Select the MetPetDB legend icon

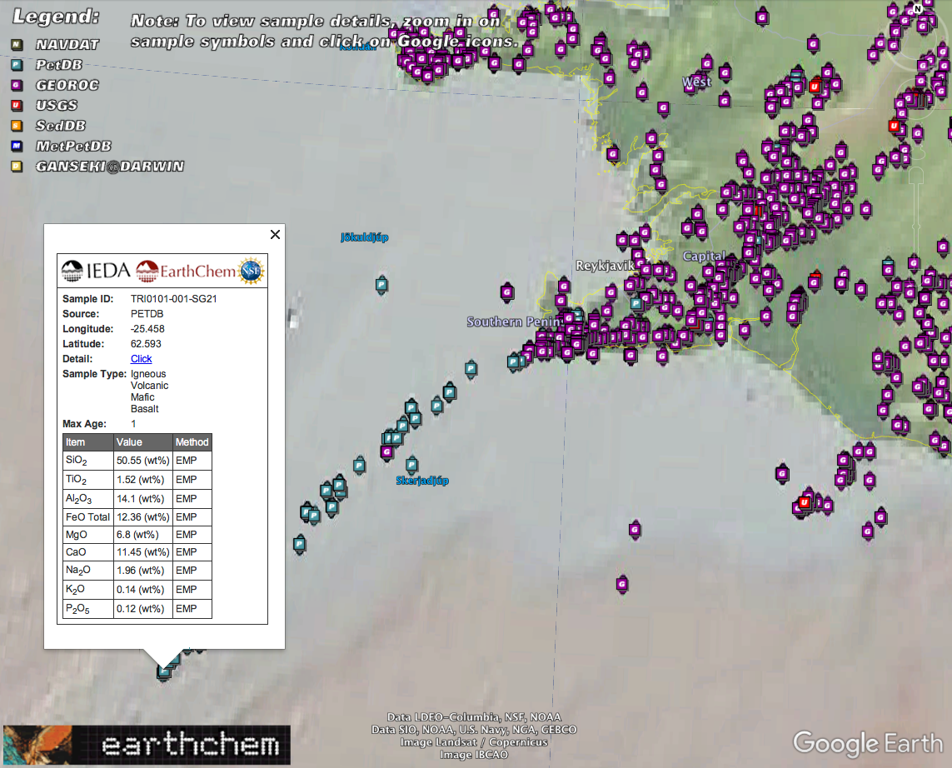17,146
